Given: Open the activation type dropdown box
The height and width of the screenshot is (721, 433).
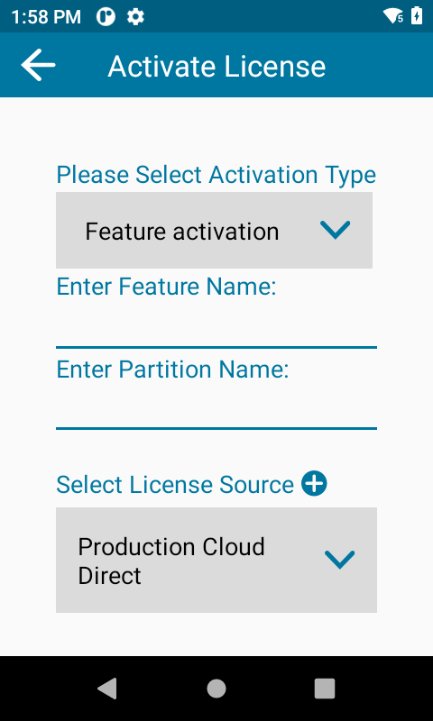Looking at the screenshot, I should 214,230.
